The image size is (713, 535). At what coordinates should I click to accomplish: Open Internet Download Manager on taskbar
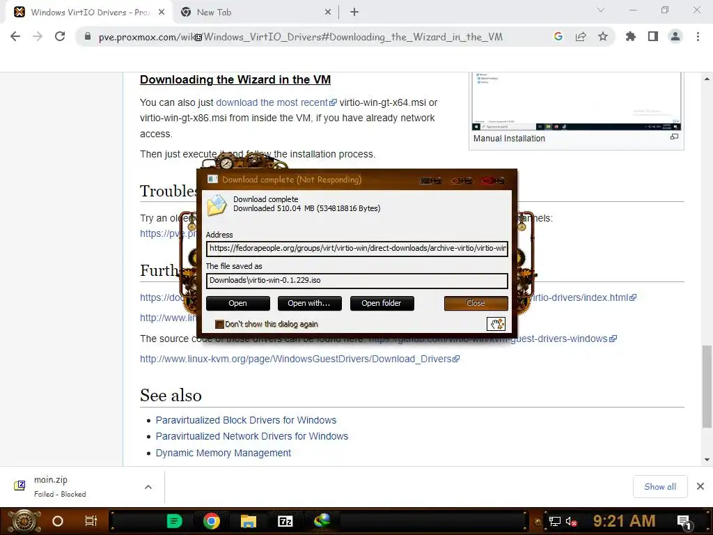(322, 520)
